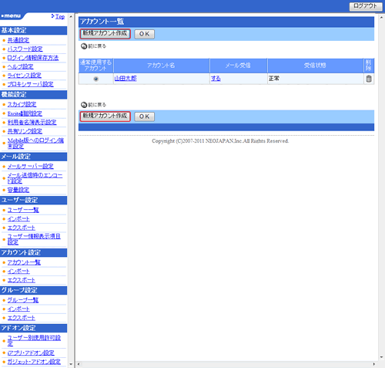Open グループ一覧 menu link
This screenshot has height=368, width=385.
pos(23,300)
